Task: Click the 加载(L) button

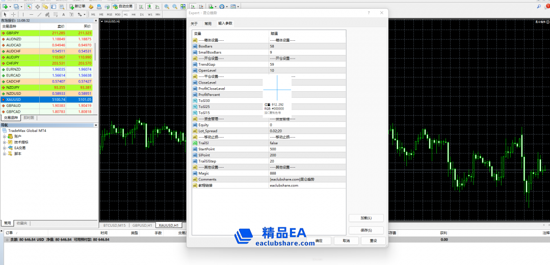Action: click(x=365, y=218)
